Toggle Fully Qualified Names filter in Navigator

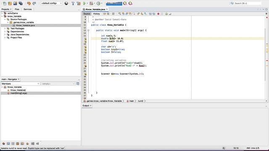(x=27, y=143)
